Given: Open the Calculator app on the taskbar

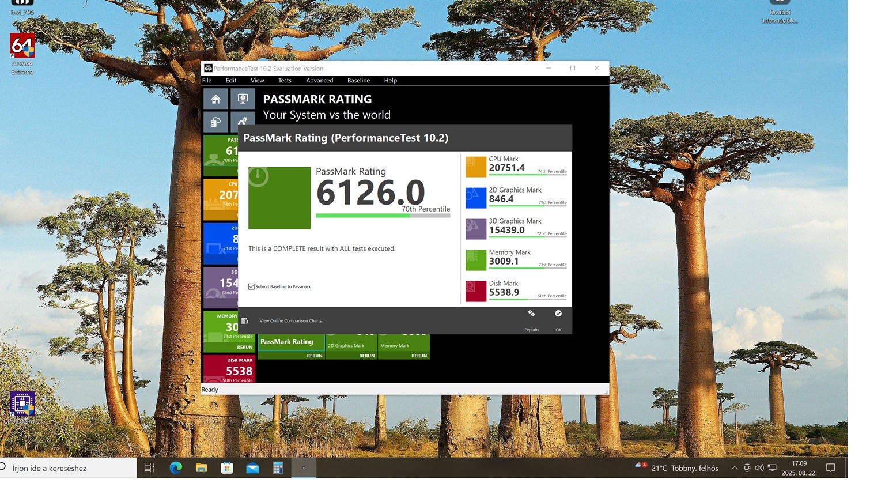Looking at the screenshot, I should [278, 468].
